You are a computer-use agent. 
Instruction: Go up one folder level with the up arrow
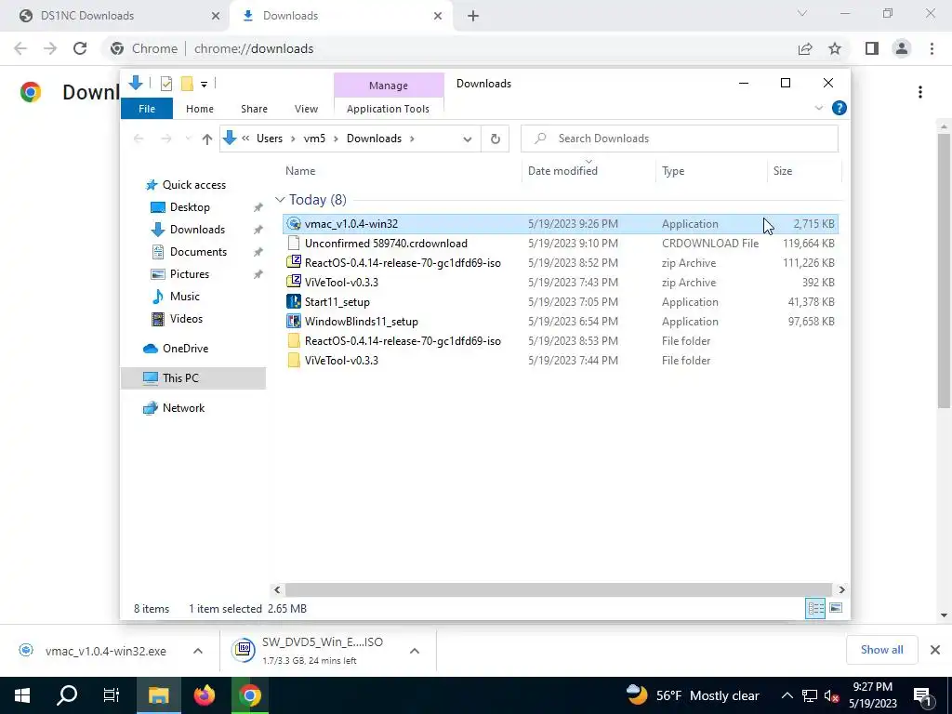click(207, 139)
